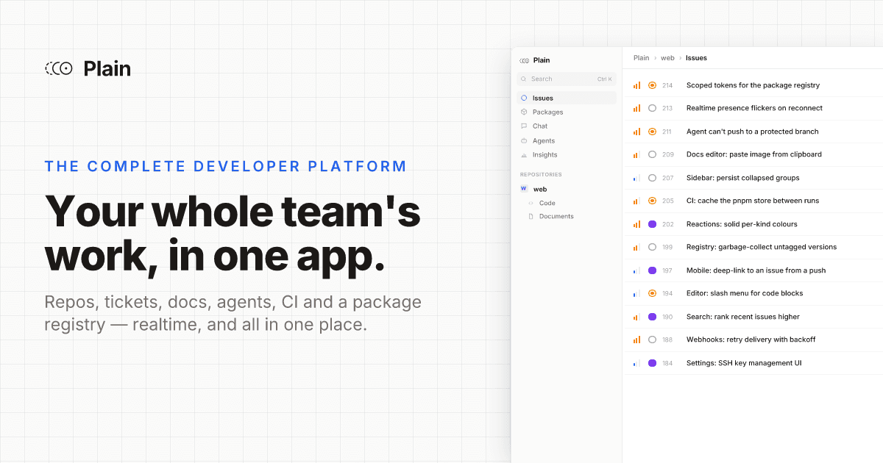
Task: Click the priority bars icon of issue 202
Action: coord(636,224)
